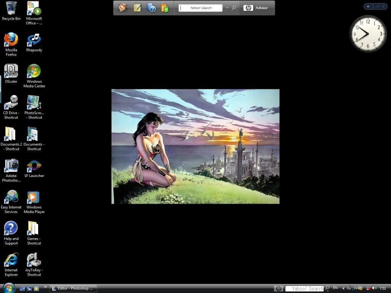Click the taskbar Yahoo! Search box
This screenshot has height=293, width=391.
[304, 288]
